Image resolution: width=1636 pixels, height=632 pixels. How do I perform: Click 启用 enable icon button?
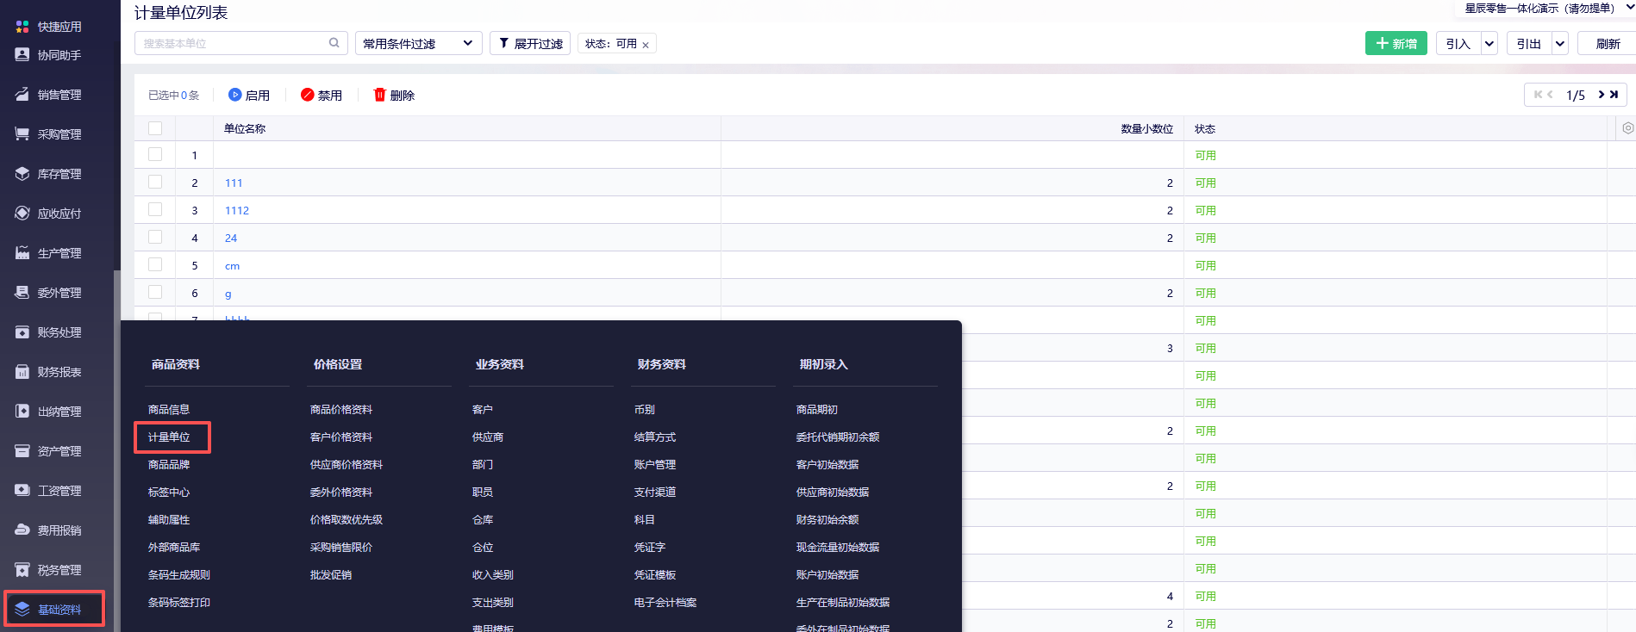point(234,95)
